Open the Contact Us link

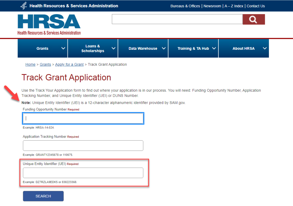pos(256,6)
